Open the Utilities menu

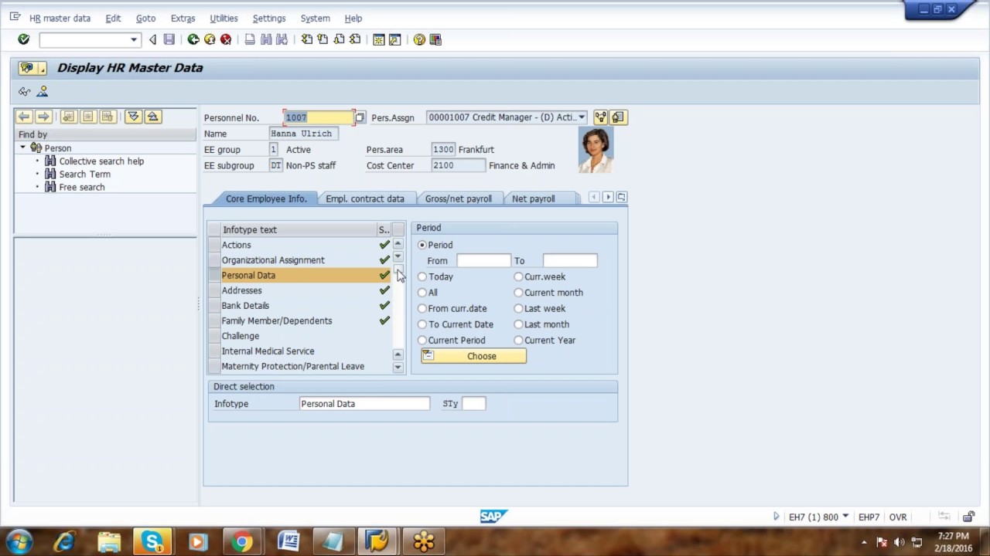tap(224, 18)
